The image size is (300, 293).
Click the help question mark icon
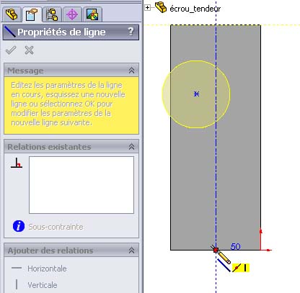[131, 32]
